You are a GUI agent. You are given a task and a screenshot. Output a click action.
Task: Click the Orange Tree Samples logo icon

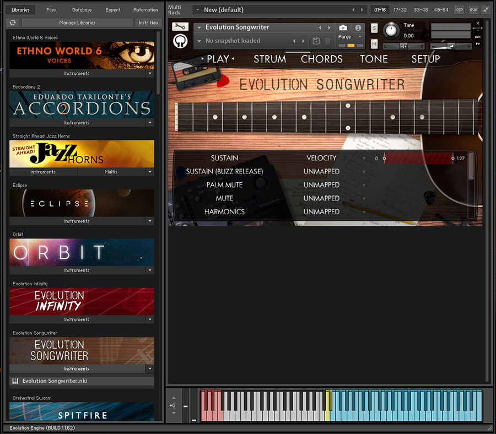coord(180,41)
